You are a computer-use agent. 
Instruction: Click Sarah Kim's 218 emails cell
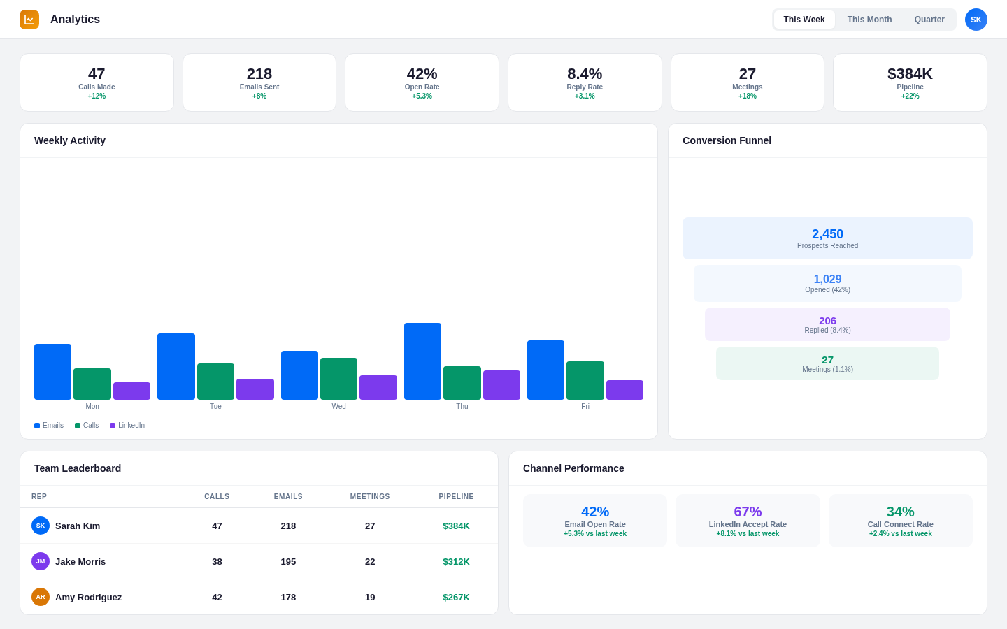(288, 526)
